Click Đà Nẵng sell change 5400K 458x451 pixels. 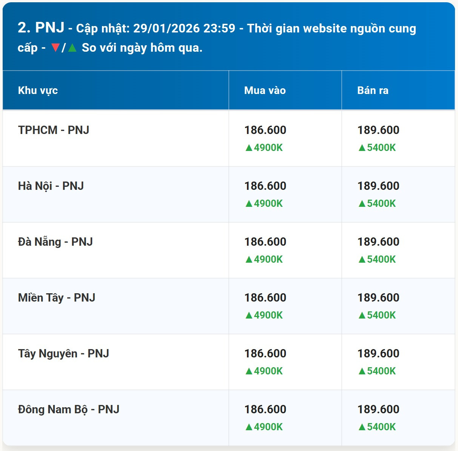coord(377,259)
